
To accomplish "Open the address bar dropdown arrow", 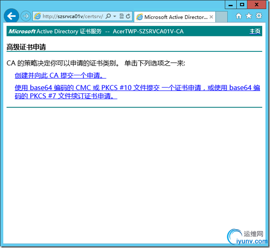I will (x=115, y=16).
